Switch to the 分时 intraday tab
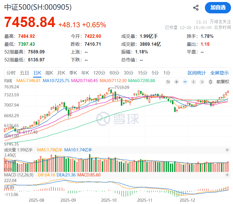 click(11, 73)
